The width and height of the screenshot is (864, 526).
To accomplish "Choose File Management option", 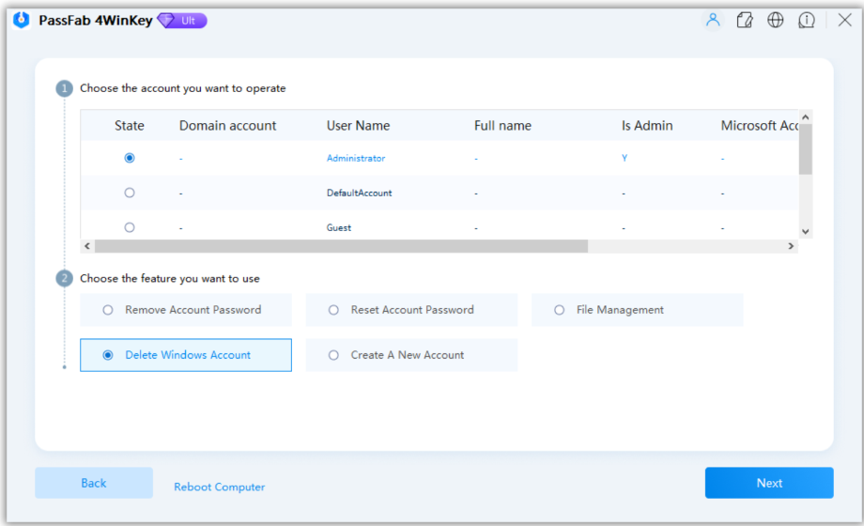I will (637, 310).
